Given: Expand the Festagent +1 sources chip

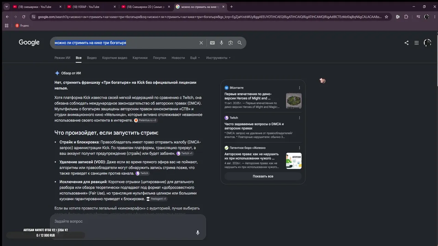Looking at the screenshot, I should (156, 199).
